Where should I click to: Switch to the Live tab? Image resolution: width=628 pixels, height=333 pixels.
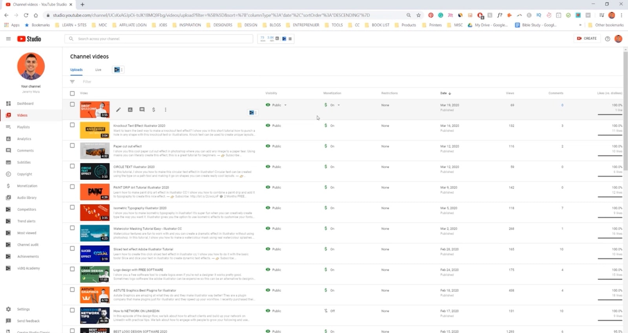click(x=98, y=70)
